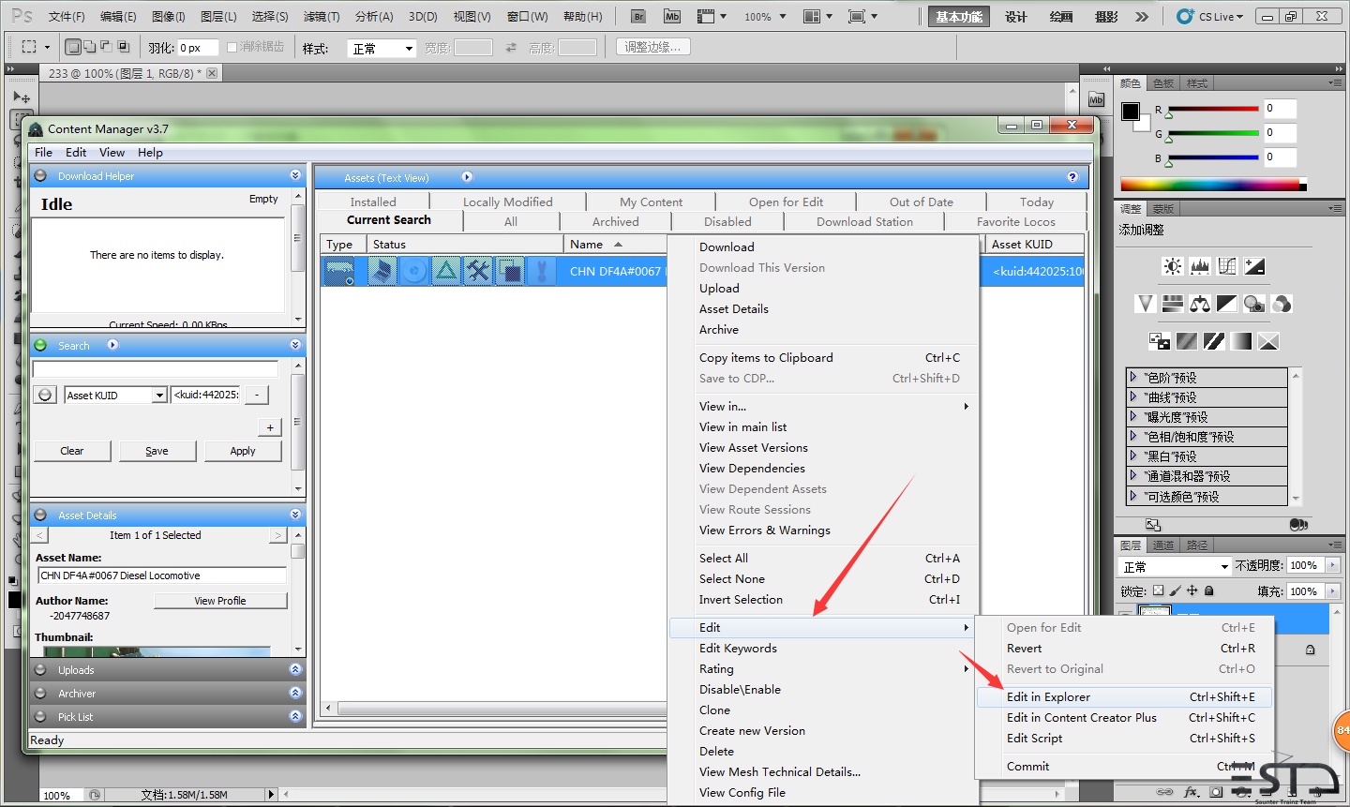
Task: Expand the Levels presets (色阶预设)
Action: [x=1133, y=377]
